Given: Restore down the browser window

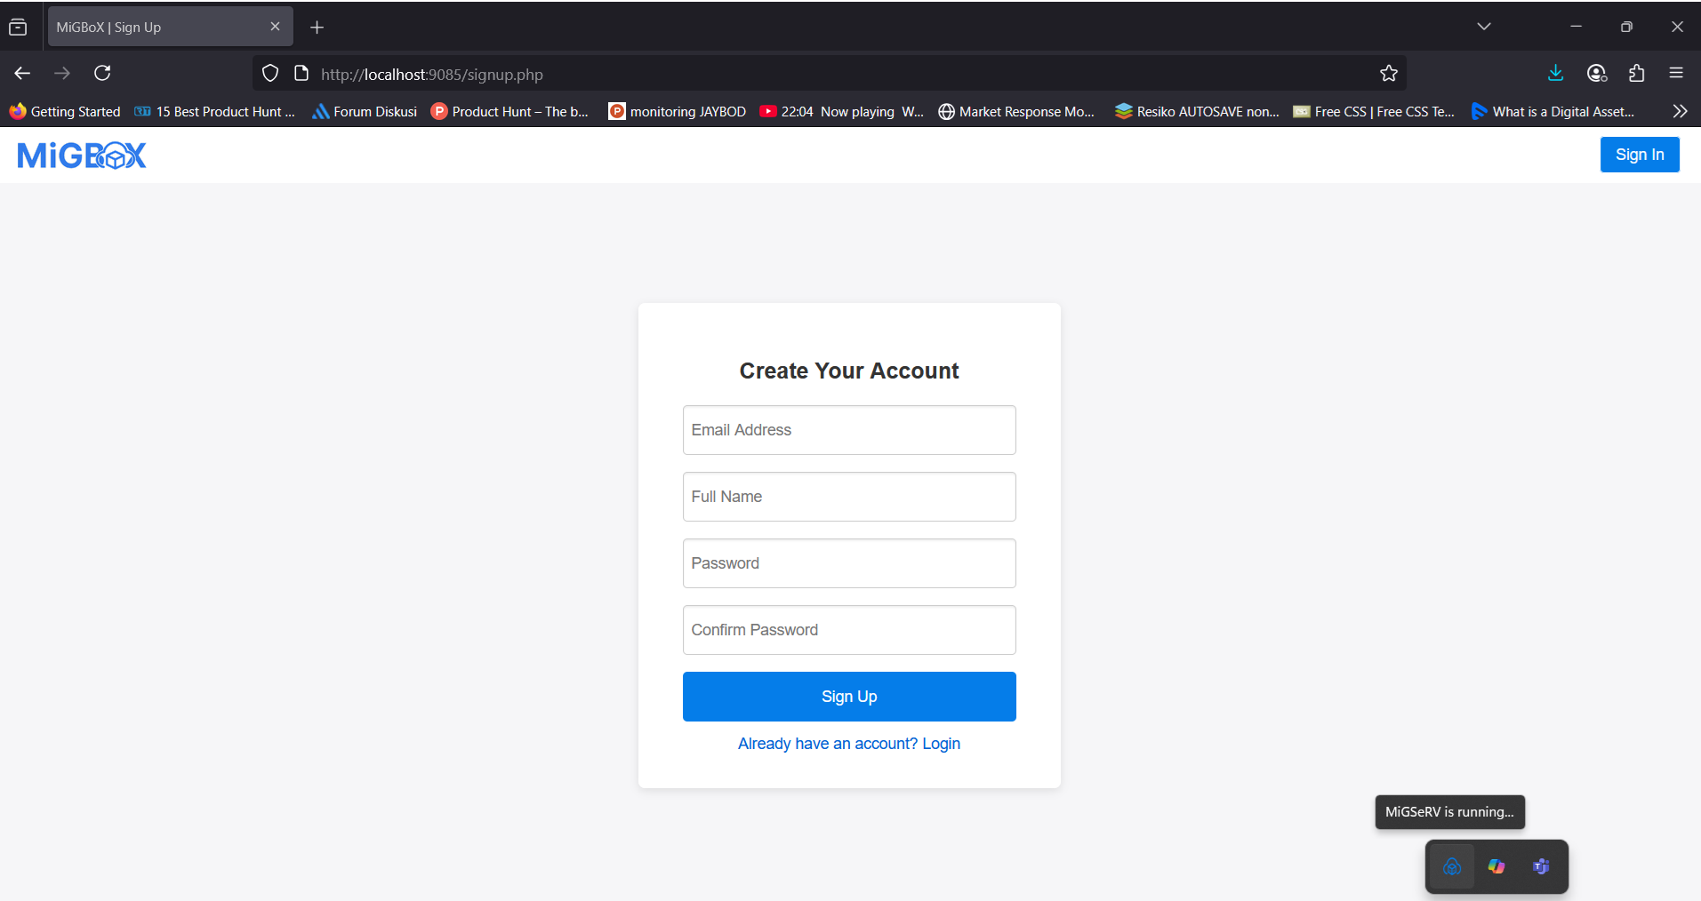Looking at the screenshot, I should pyautogui.click(x=1626, y=27).
